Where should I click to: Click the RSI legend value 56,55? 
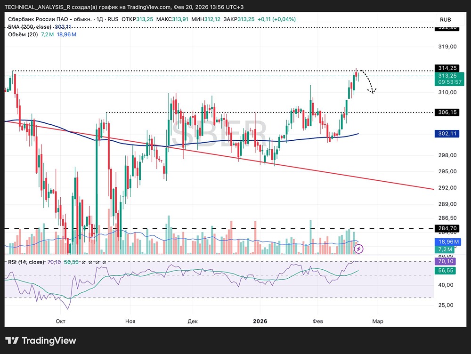pos(71,262)
